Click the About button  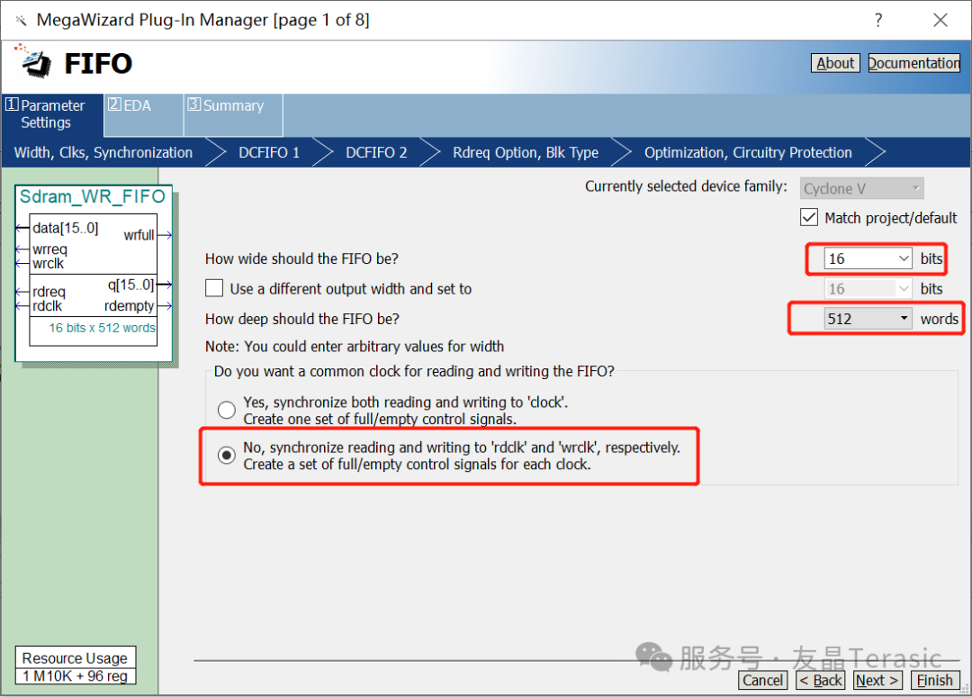pos(835,63)
